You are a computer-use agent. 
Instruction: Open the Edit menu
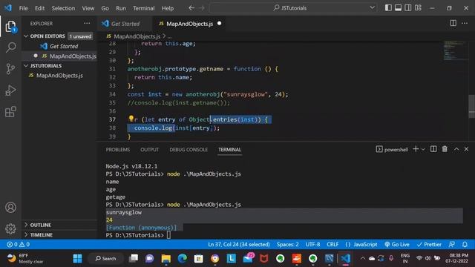[39, 8]
